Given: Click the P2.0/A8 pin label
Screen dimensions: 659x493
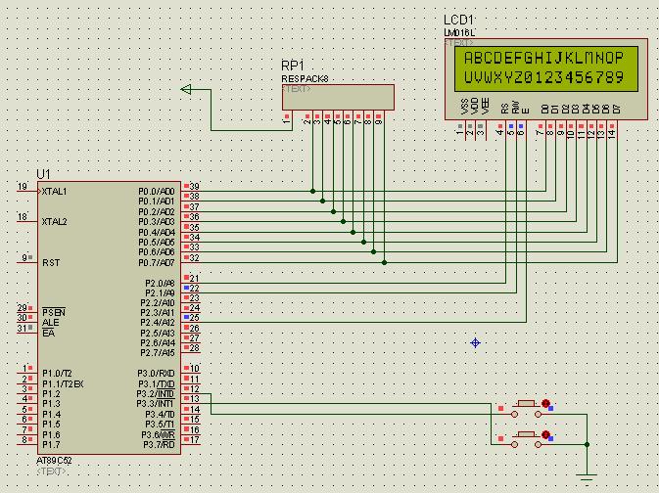Looking at the screenshot, I should [x=160, y=284].
